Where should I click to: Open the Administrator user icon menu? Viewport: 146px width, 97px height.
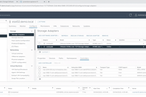click(x=136, y=15)
